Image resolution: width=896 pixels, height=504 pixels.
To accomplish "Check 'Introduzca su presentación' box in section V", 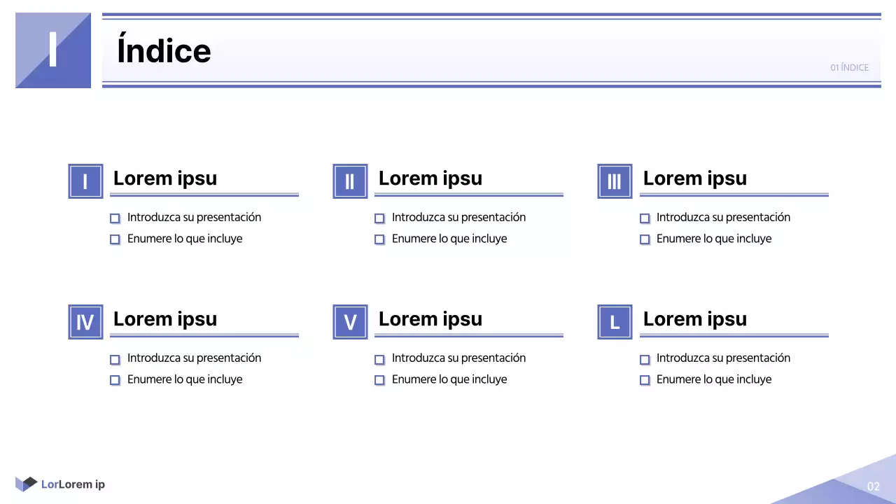I will (x=379, y=359).
